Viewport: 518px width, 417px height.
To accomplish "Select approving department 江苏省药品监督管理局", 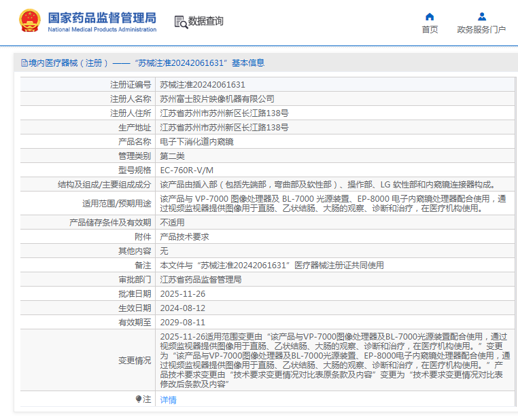I will [201, 280].
